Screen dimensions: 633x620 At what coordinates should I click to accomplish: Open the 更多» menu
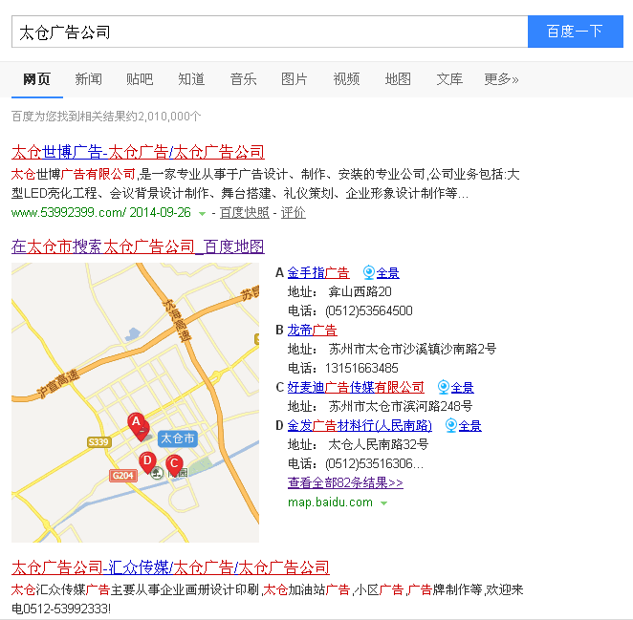point(501,79)
